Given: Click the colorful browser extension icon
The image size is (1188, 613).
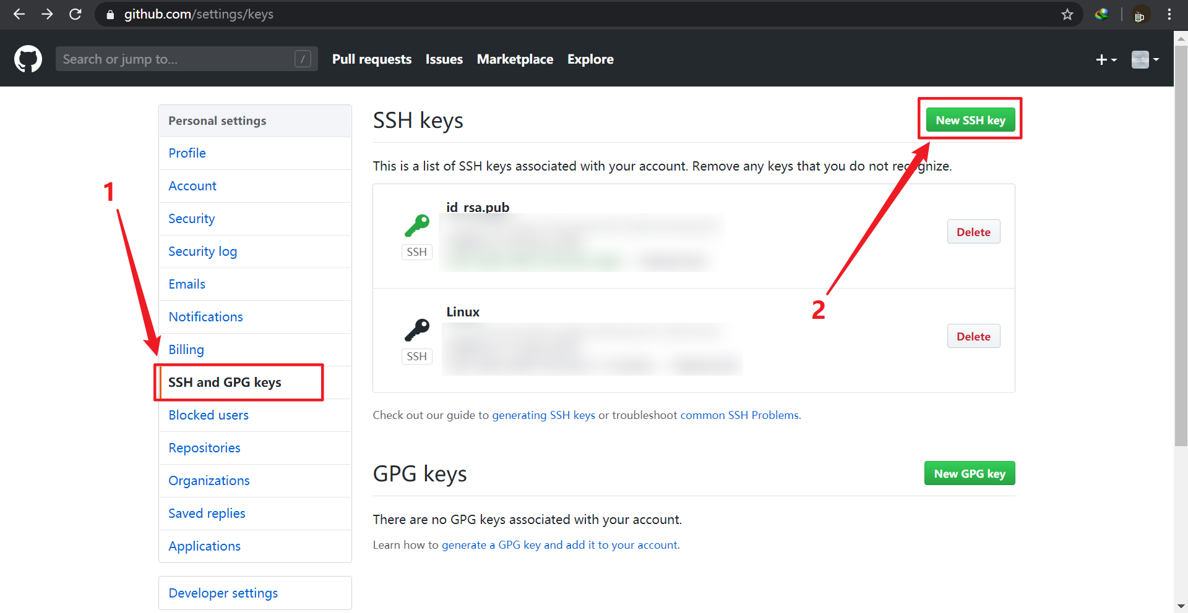Looking at the screenshot, I should click(1101, 14).
